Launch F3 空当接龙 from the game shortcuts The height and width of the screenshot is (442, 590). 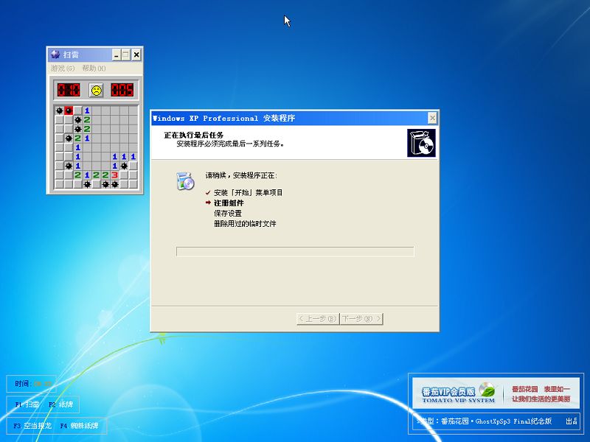click(x=32, y=426)
